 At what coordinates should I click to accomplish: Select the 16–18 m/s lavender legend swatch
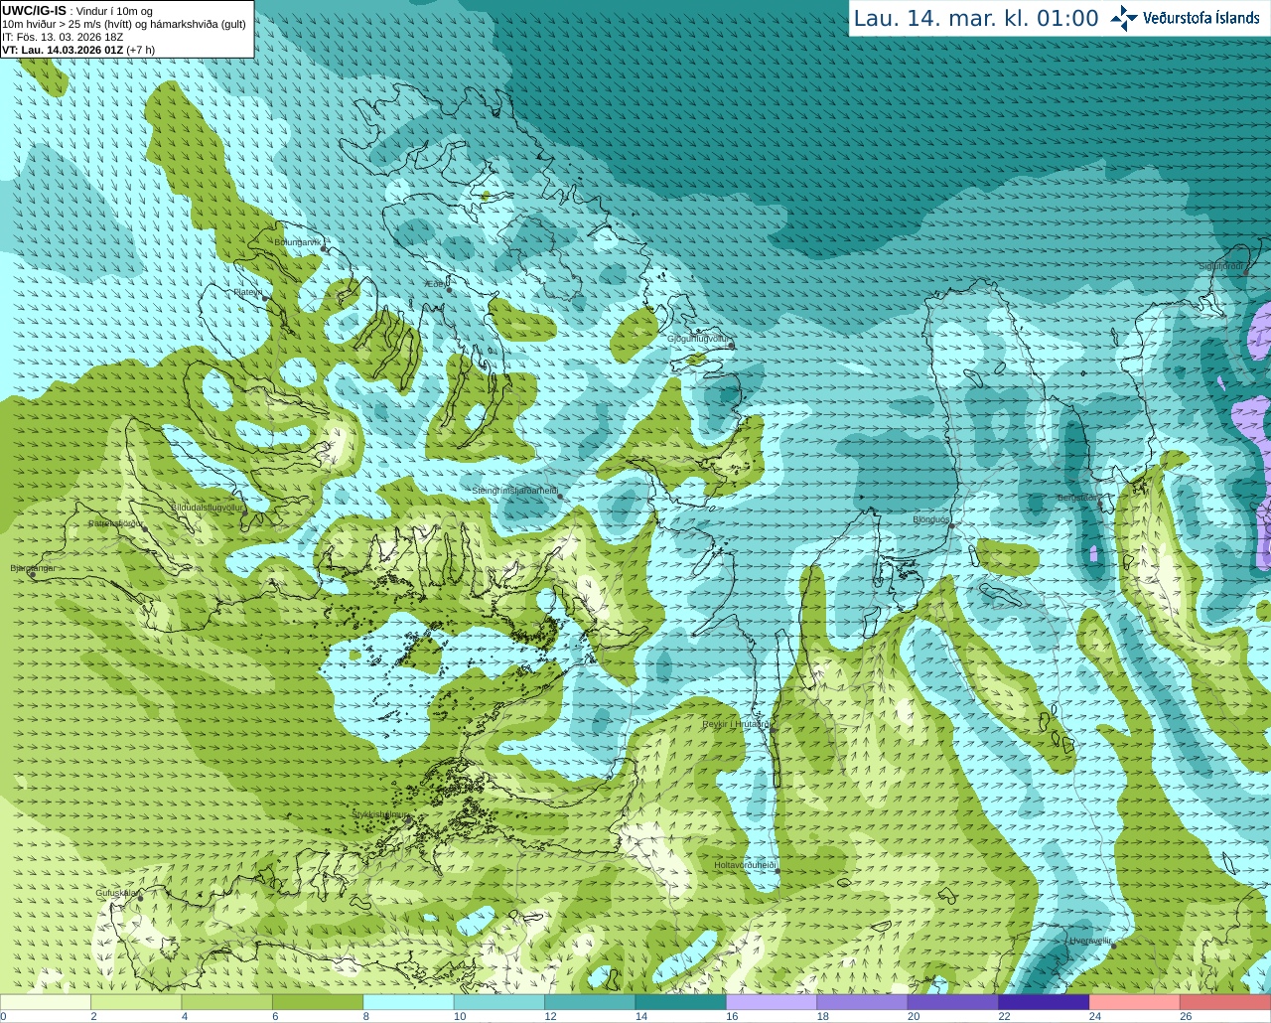pyautogui.click(x=772, y=1002)
